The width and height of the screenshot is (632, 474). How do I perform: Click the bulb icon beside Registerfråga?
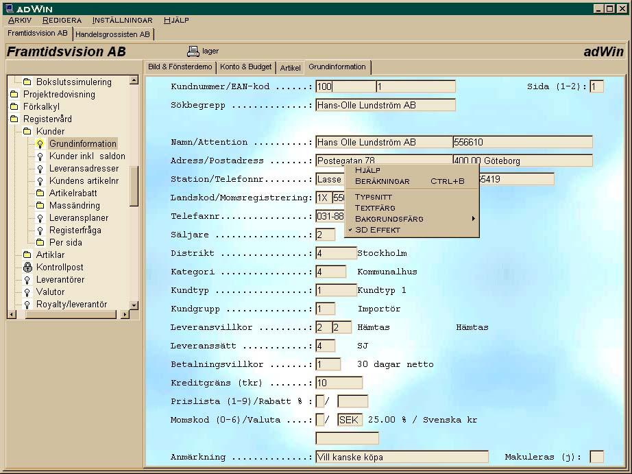tap(40, 230)
